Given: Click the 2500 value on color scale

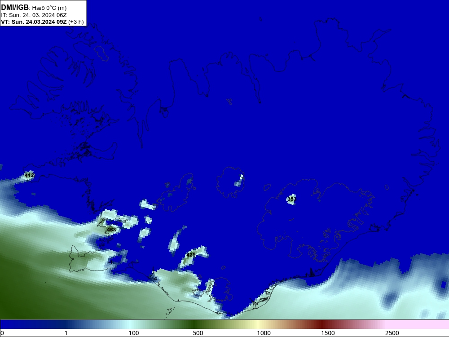Looking at the screenshot, I should tap(392, 333).
